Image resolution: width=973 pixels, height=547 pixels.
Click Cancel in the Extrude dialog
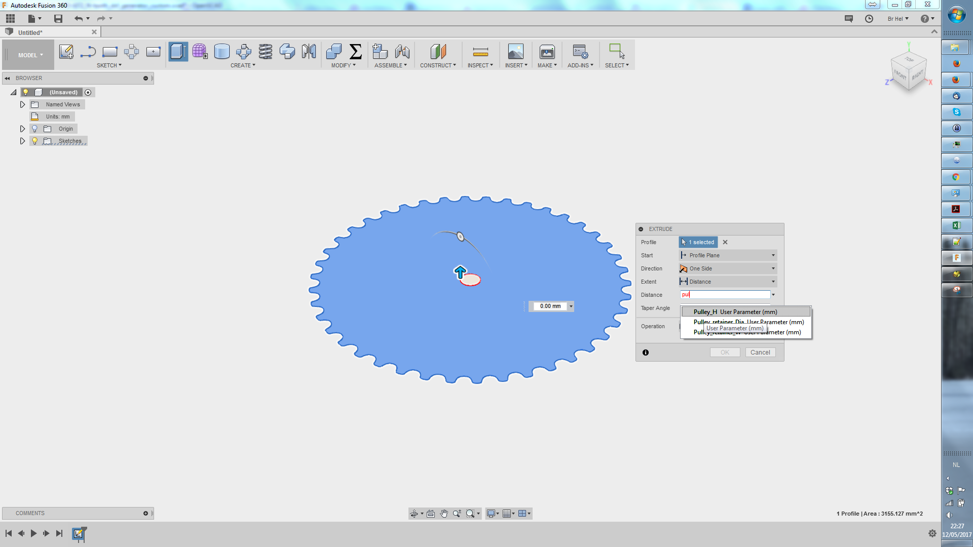point(760,353)
